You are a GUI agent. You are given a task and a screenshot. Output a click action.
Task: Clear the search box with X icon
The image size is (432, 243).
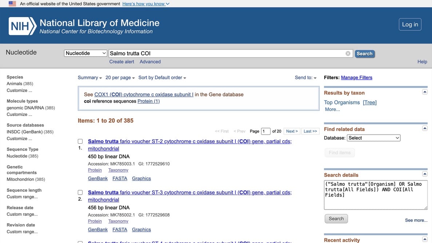pyautogui.click(x=348, y=53)
